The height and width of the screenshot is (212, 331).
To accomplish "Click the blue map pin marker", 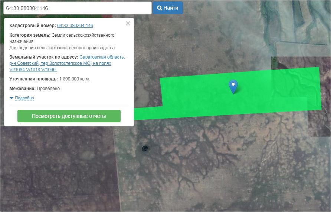I will point(233,86).
